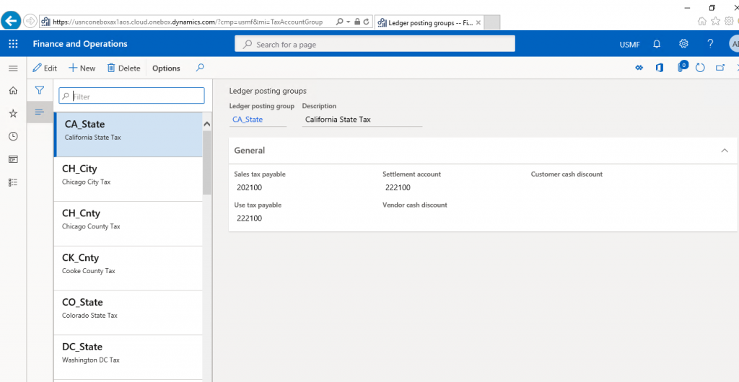Toggle the list view lines icon

40,112
